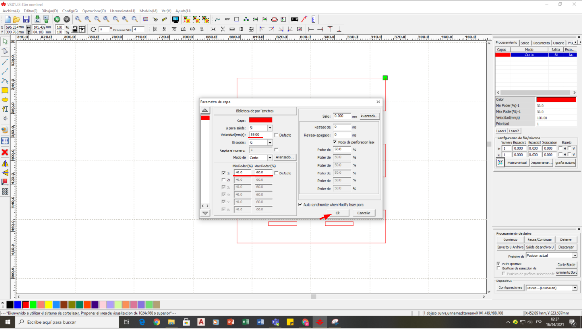The image size is (582, 329).
Task: Toggle Path optimize checkbox
Action: click(x=499, y=263)
